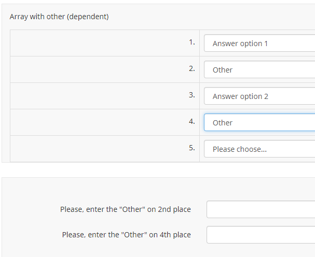Click the row number 5. label

pyautogui.click(x=192, y=148)
